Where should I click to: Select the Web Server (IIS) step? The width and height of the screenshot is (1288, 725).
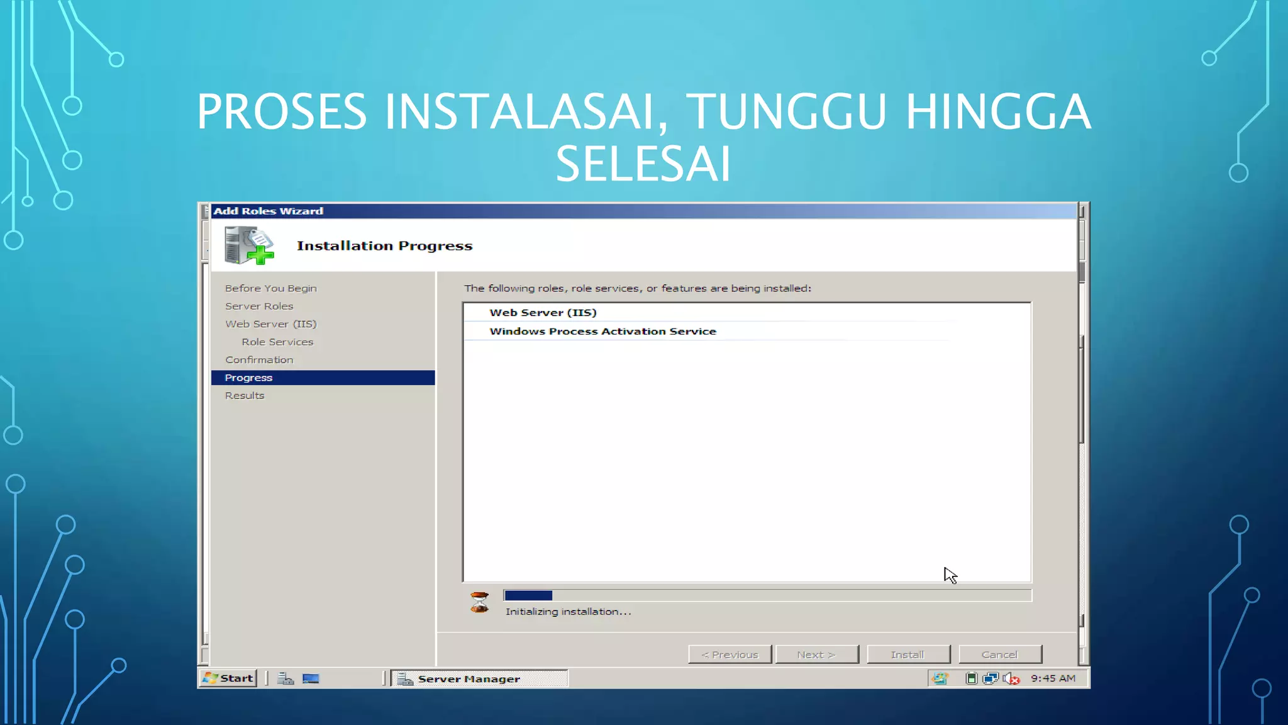271,324
